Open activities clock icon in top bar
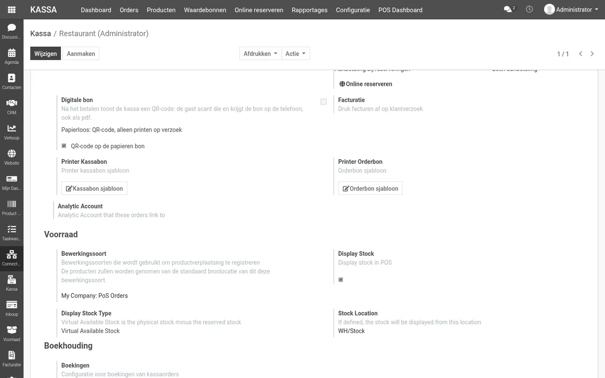Screen dimensions: 605x378 coord(529,9)
